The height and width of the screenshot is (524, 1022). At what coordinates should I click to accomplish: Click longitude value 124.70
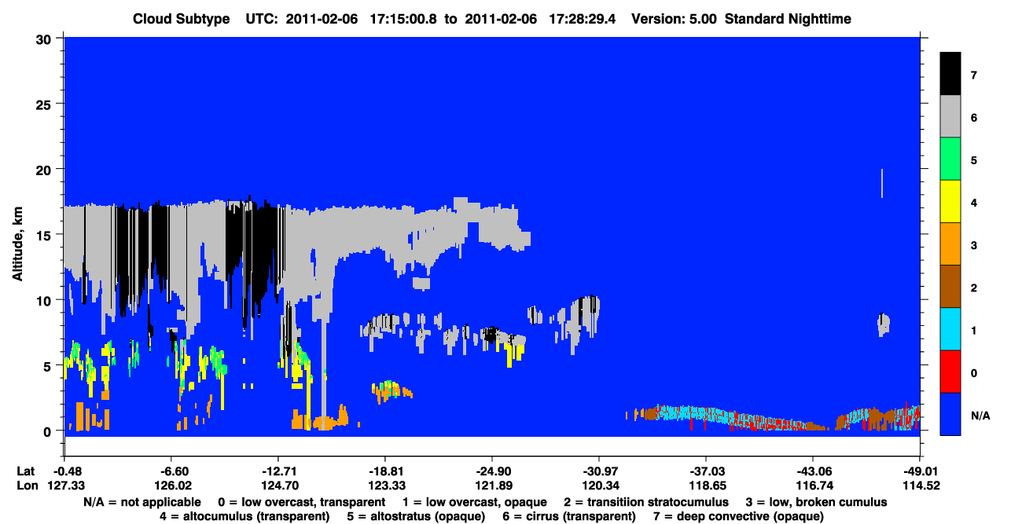278,486
